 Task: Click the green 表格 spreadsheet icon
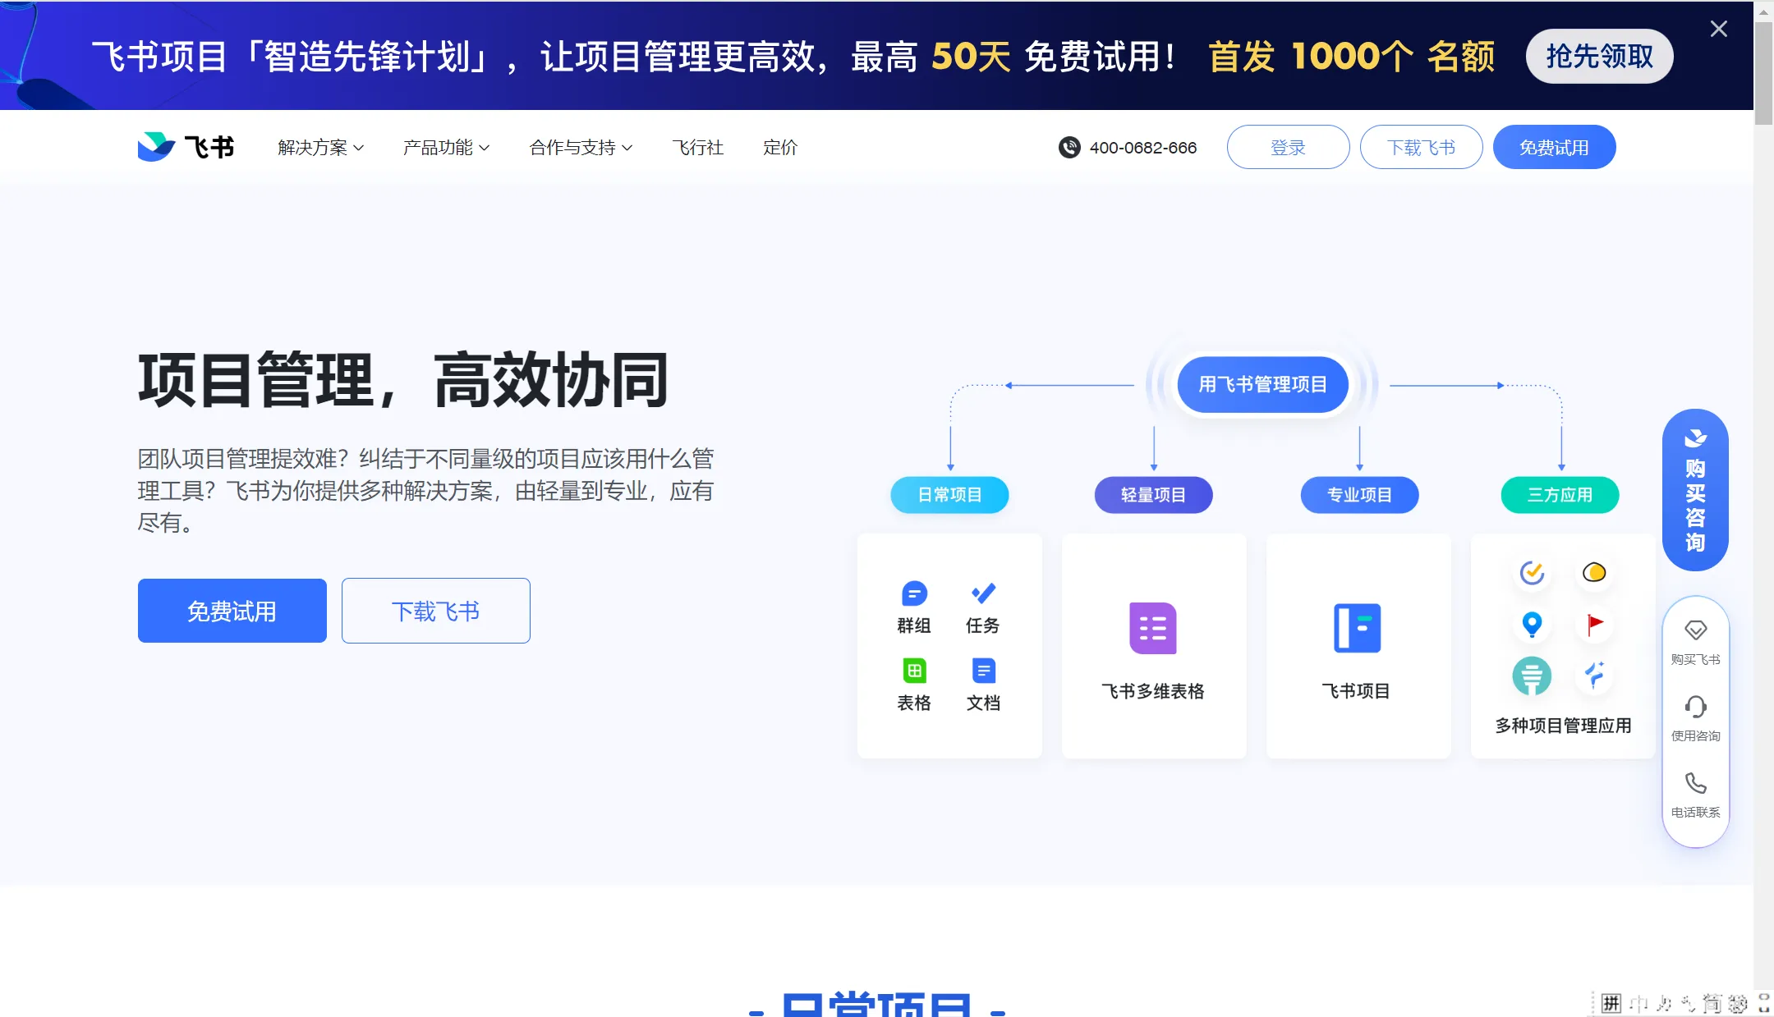(x=914, y=671)
